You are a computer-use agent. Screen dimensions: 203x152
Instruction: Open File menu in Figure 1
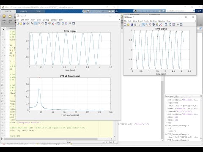click(x=18, y=20)
